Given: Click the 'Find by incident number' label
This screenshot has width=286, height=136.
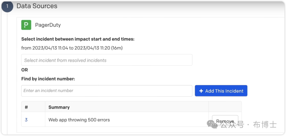Looking at the screenshot, I should click(48, 79).
